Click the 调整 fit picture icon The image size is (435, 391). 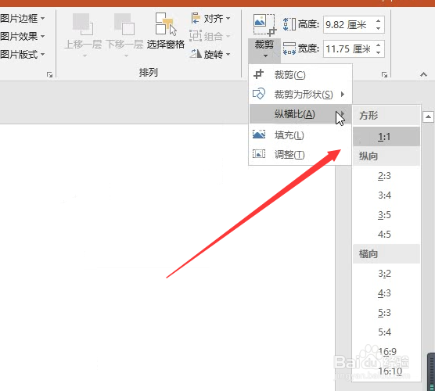tap(259, 154)
